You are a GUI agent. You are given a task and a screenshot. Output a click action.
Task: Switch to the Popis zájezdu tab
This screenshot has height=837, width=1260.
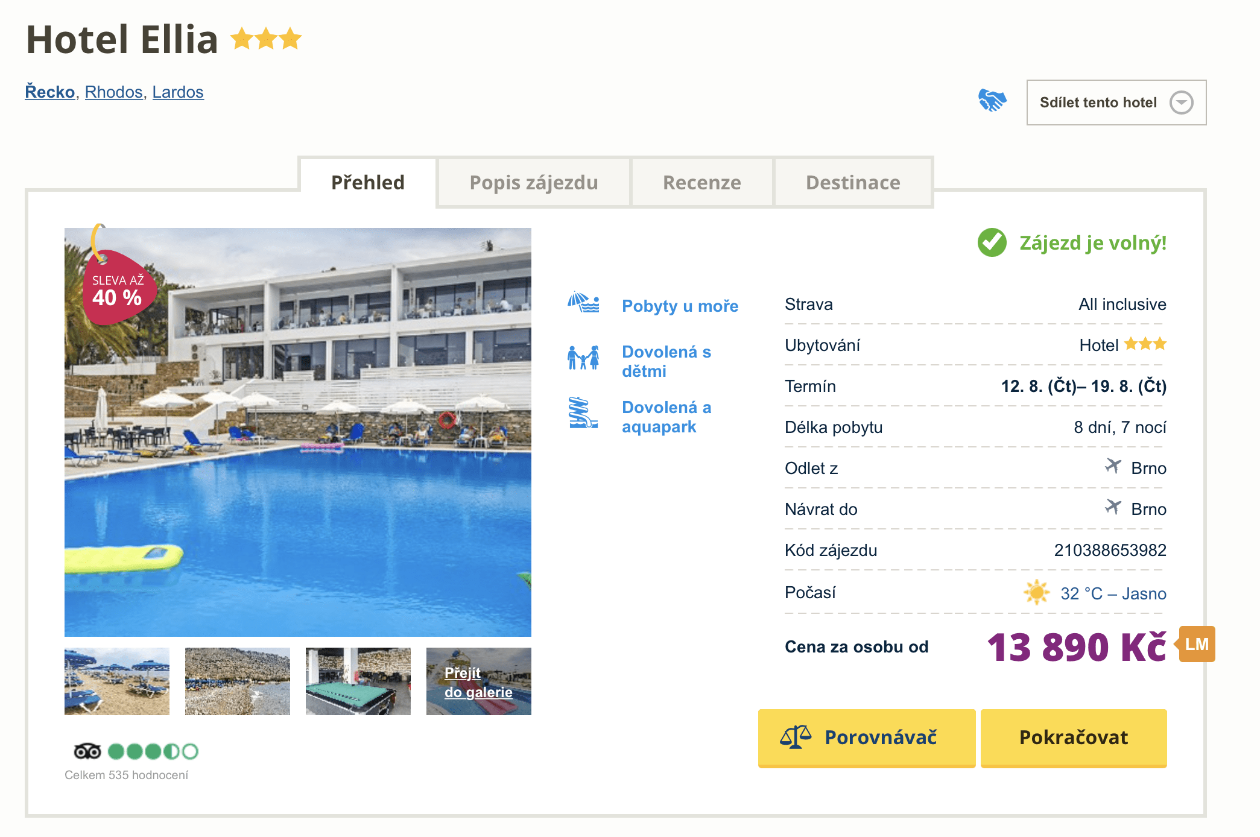(533, 183)
